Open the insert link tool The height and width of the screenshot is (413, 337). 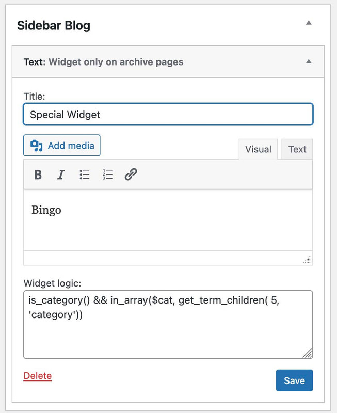(131, 174)
